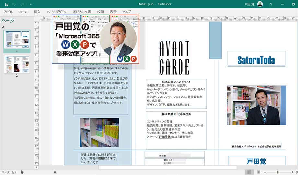Click the horizontal scrollbar thumb
The image size is (298, 175).
click(168, 167)
